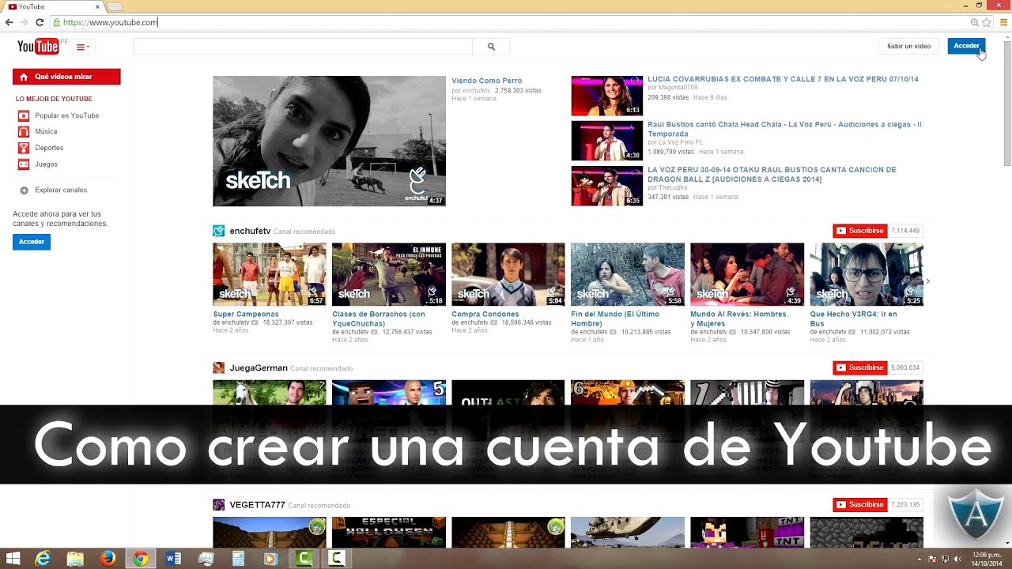Open the Super Campeonas video title
Viewport: 1012px width, 569px height.
pos(246,315)
